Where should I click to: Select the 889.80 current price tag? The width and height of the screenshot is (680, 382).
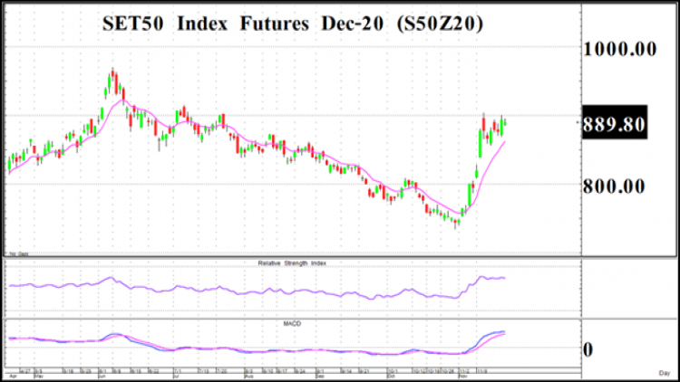[x=615, y=123]
